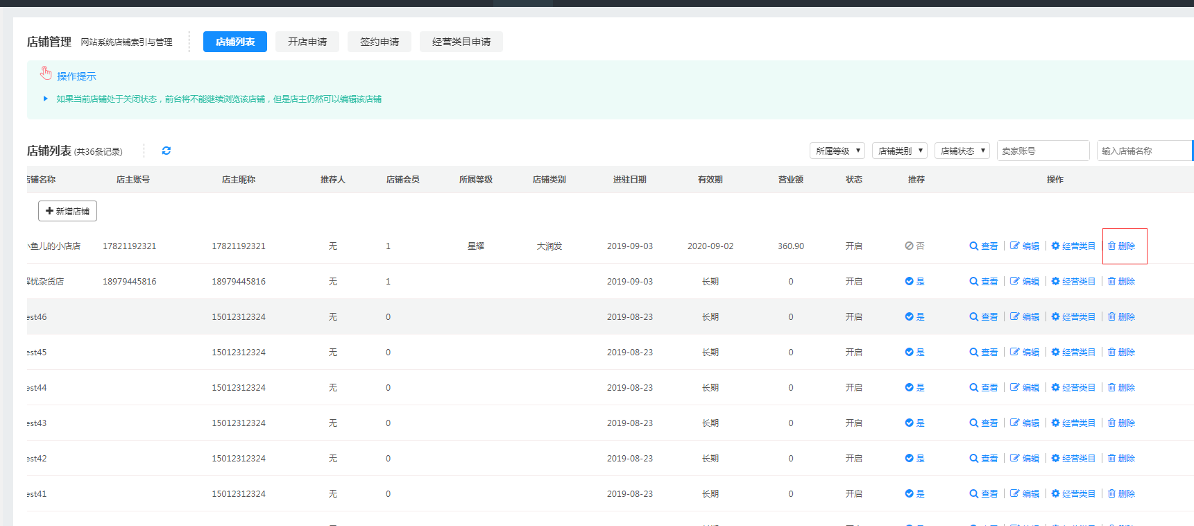Open the 店铺状态 dropdown filter
The height and width of the screenshot is (526, 1194).
pos(962,151)
